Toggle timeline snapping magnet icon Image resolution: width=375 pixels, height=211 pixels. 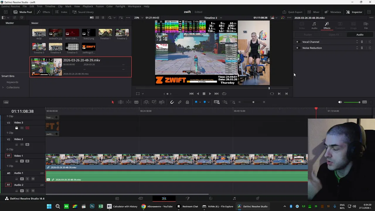click(172, 102)
